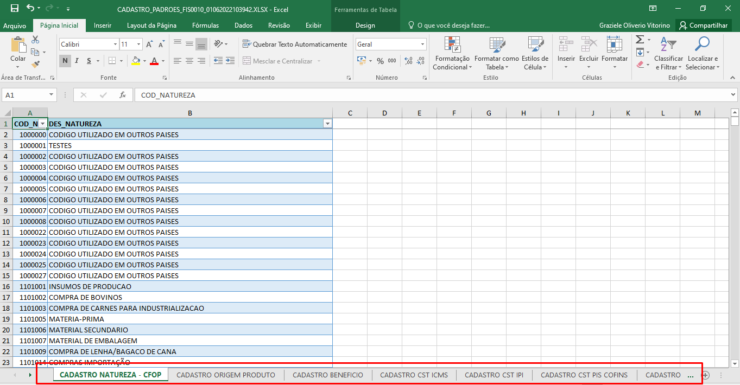Align text to middle vertically
This screenshot has height=385, width=740.
(189, 44)
